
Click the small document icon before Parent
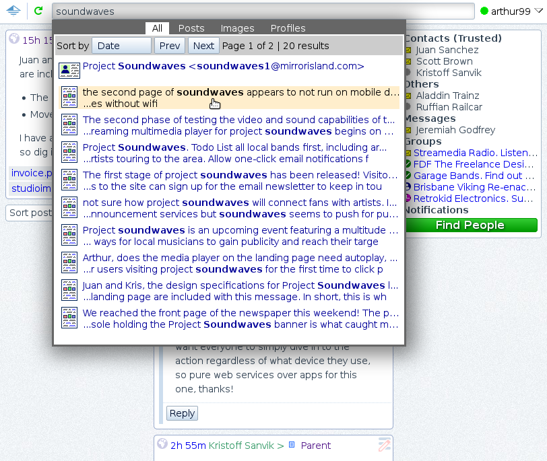point(292,445)
